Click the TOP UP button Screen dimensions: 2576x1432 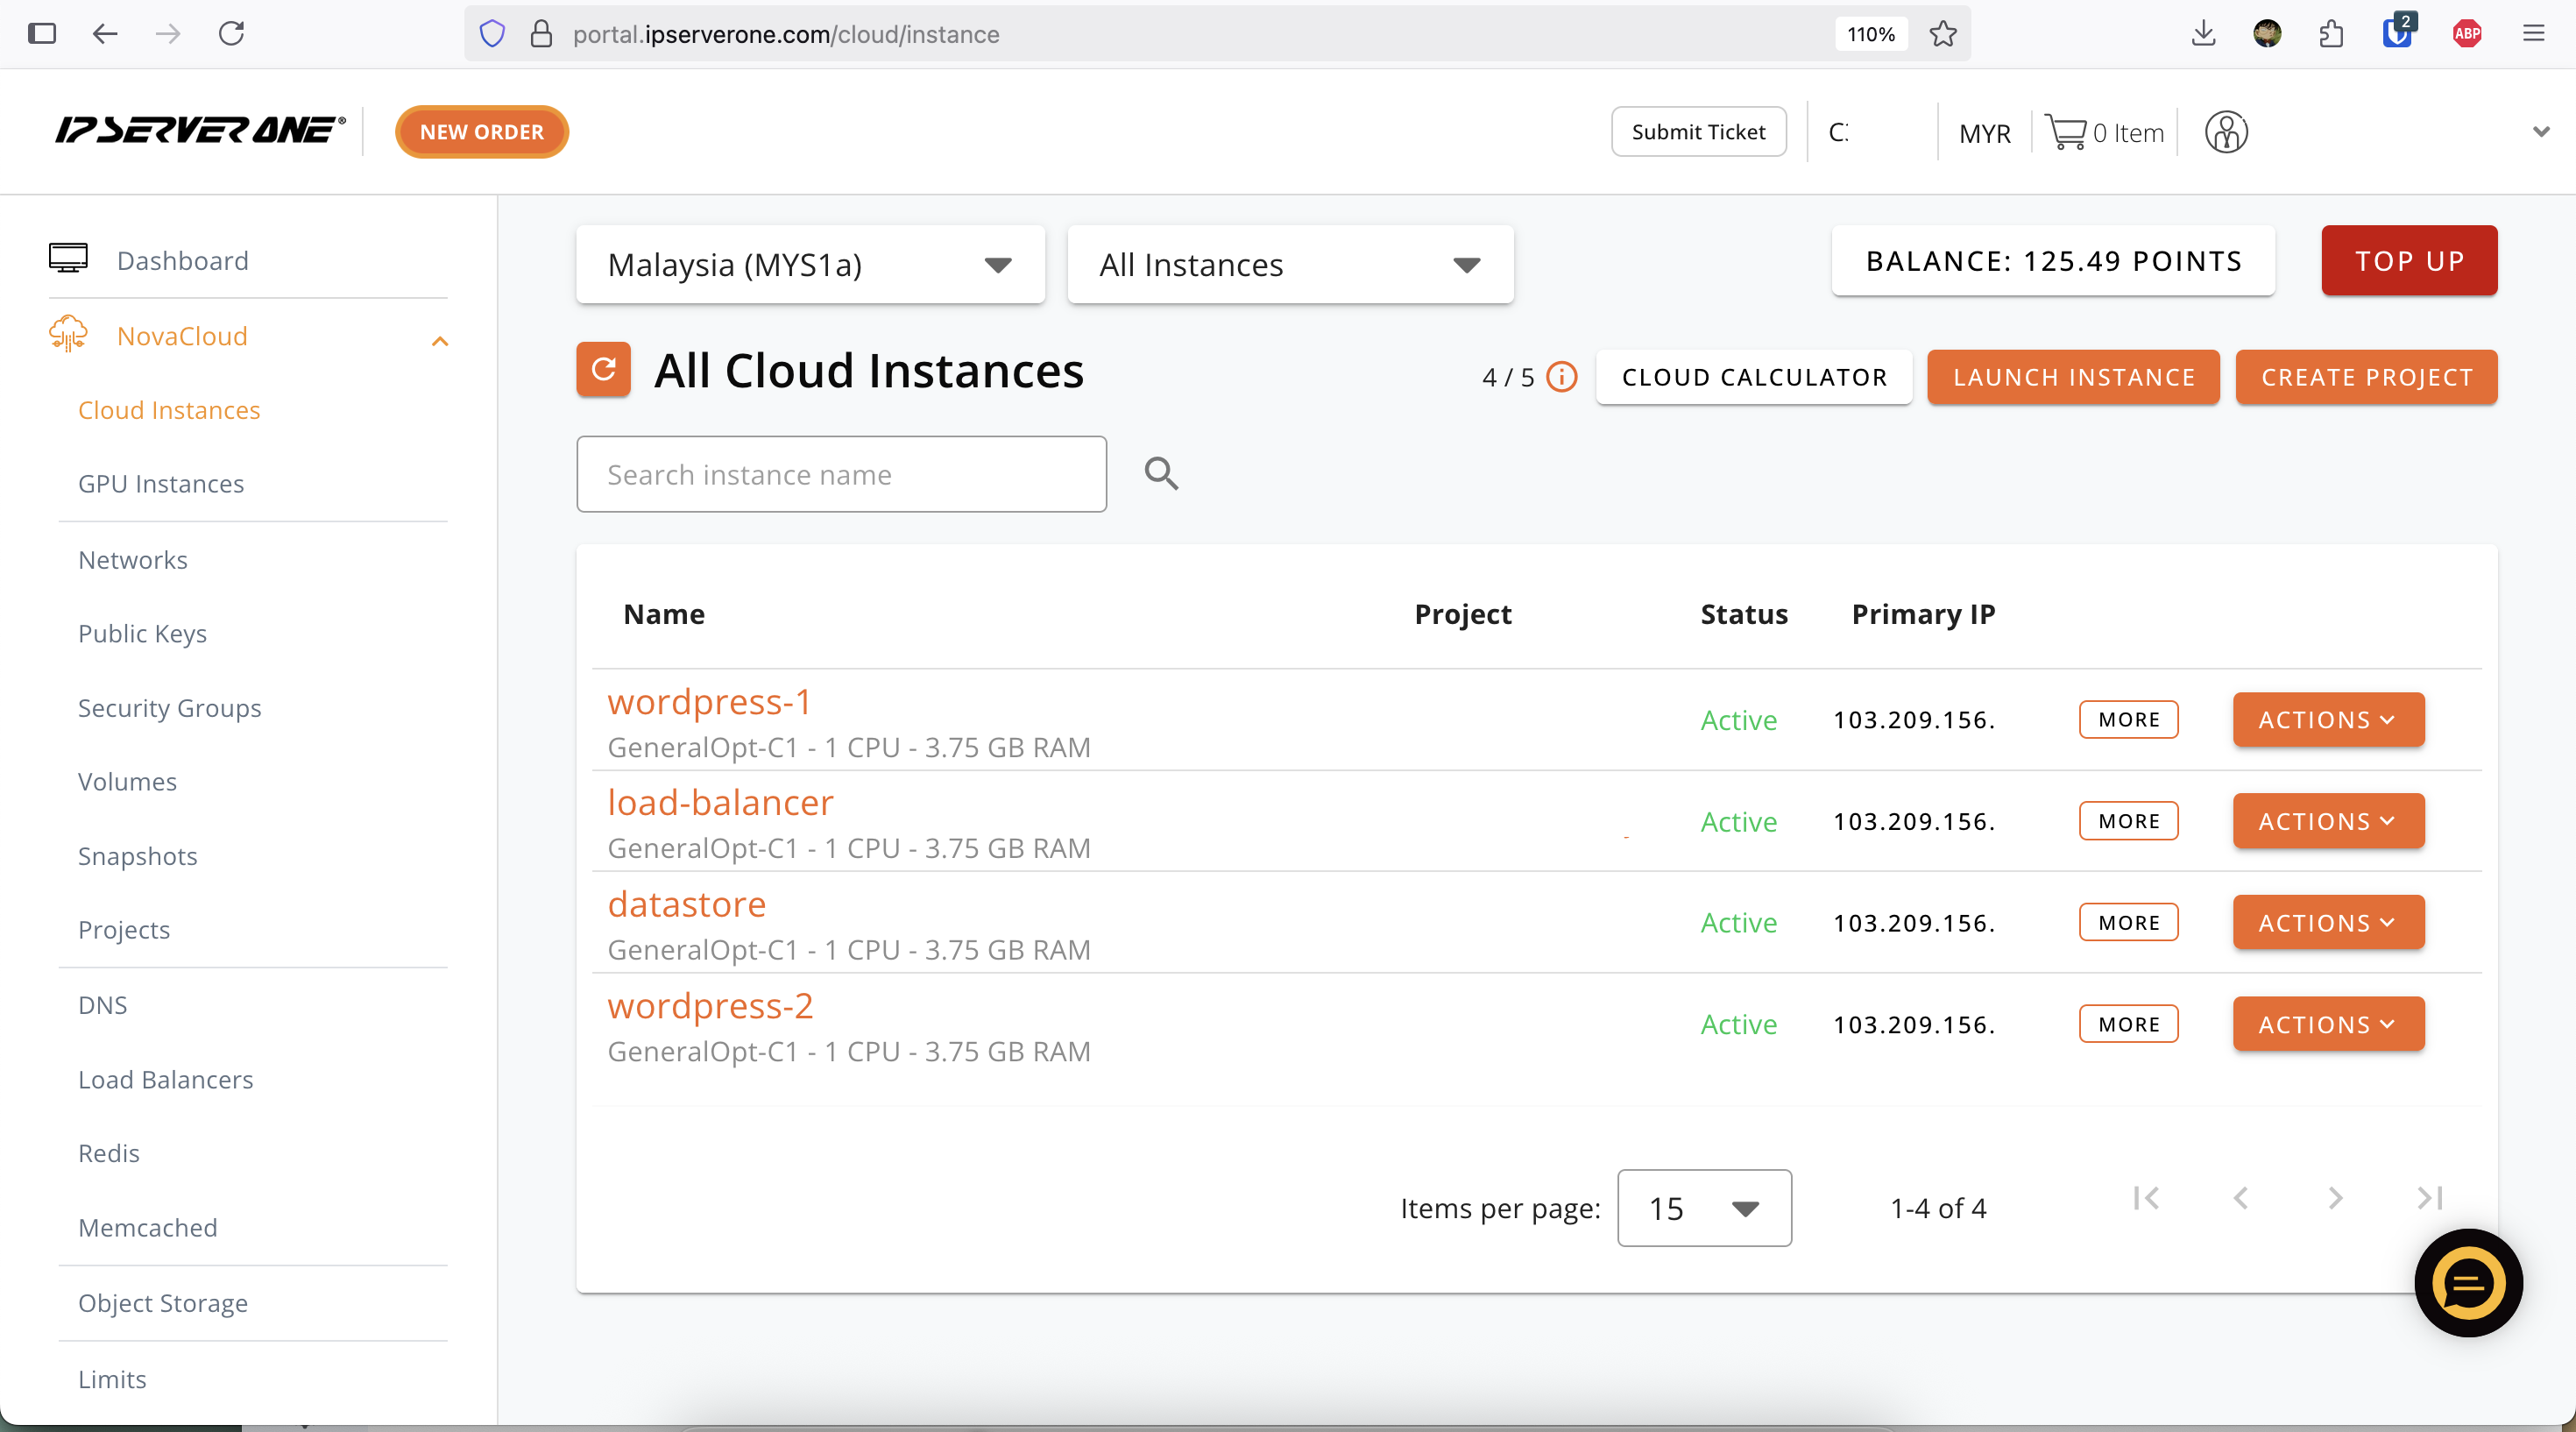(2409, 260)
